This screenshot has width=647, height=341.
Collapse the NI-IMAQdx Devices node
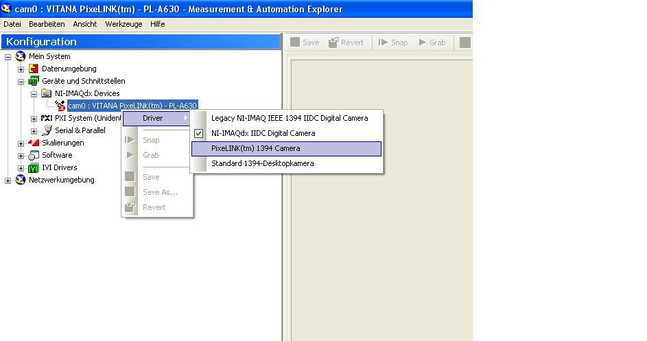tap(34, 94)
